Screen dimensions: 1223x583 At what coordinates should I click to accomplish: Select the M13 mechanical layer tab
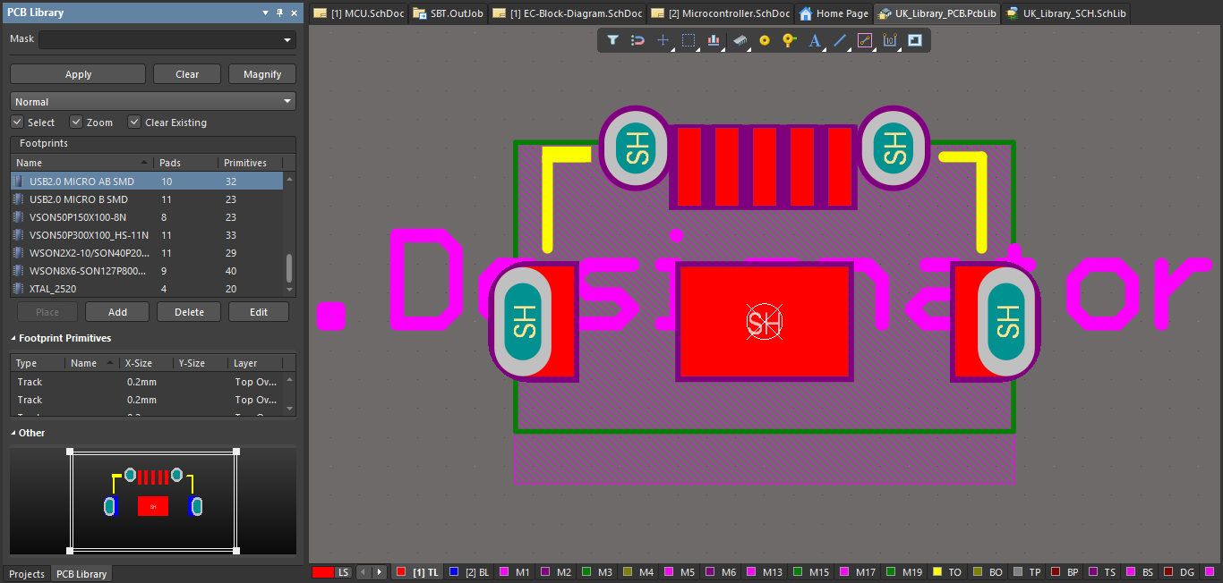pos(765,571)
